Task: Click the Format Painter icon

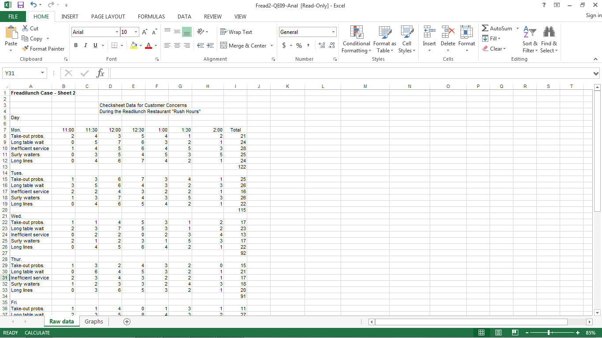Action: 26,49
